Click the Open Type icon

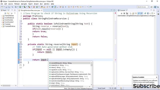[x=42, y=7]
